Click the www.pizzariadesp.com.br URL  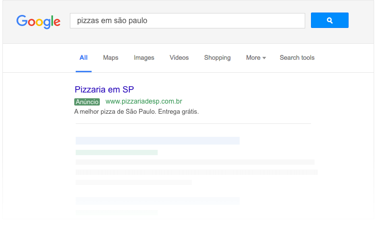click(x=144, y=102)
